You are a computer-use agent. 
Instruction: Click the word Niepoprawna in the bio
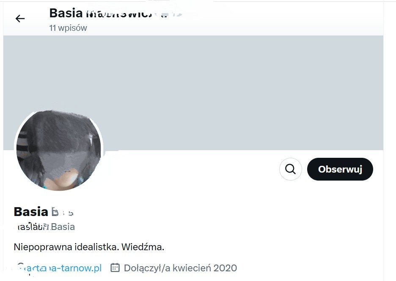43,247
